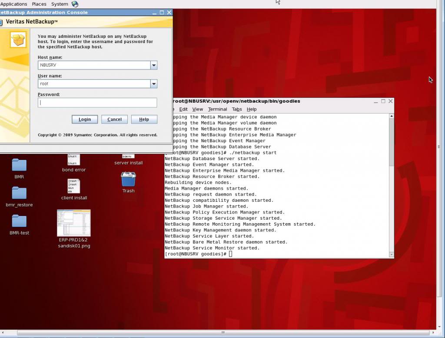Launch the web browser globe icon in panel
The height and width of the screenshot is (338, 445).
[x=75, y=4]
